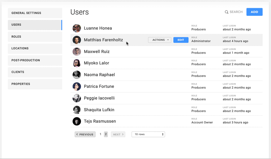Open the Actions dropdown for Matthias

click(159, 40)
